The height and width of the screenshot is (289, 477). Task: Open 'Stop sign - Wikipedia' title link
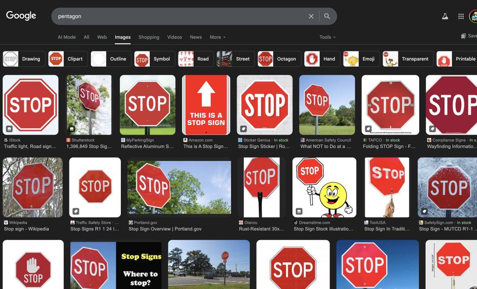click(27, 229)
